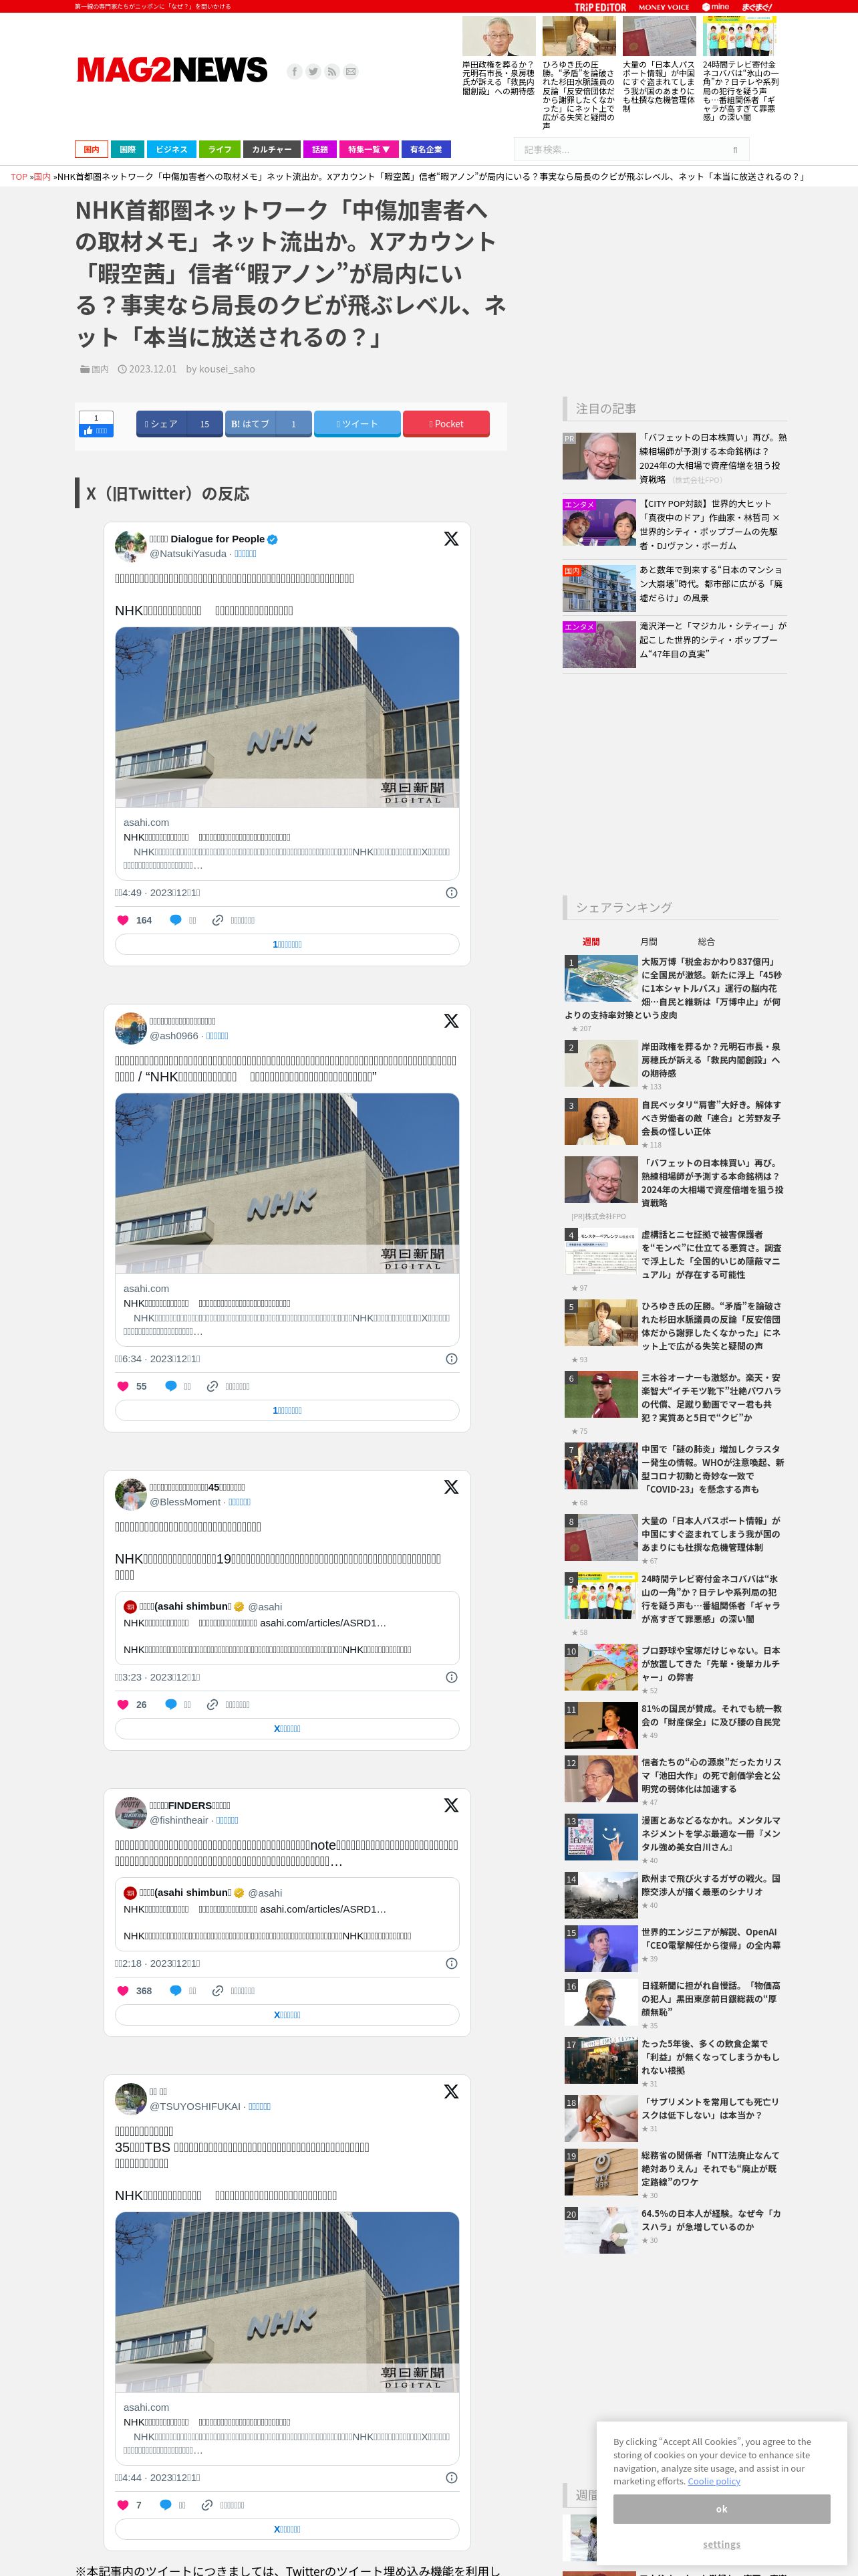858x2576 pixels.
Task: Click the Facebook like thumbs-up button
Action: click(96, 430)
